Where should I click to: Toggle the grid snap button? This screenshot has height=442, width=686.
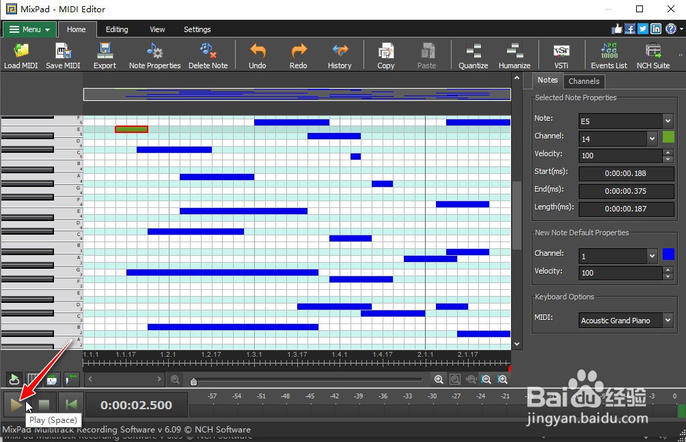click(x=32, y=379)
